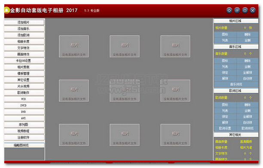The height and width of the screenshot is (168, 263).
Task: Open 其它设置 in the sidebar
Action: [24, 80]
